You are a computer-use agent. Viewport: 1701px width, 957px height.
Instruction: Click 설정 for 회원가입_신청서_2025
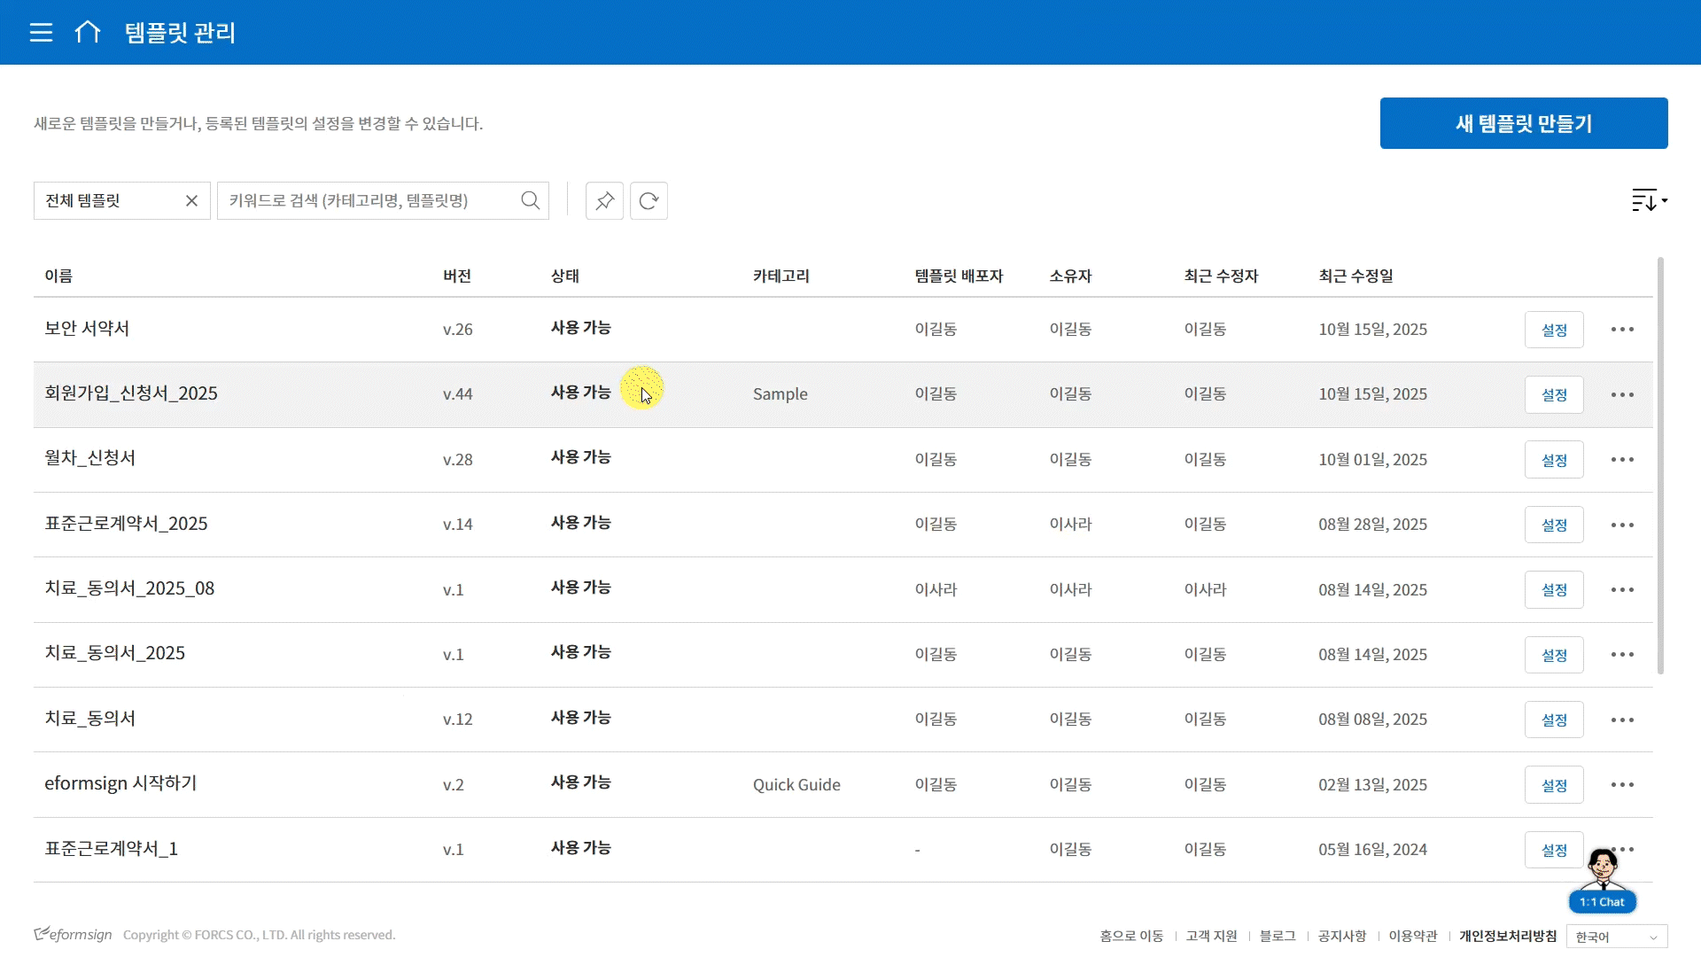(x=1553, y=394)
